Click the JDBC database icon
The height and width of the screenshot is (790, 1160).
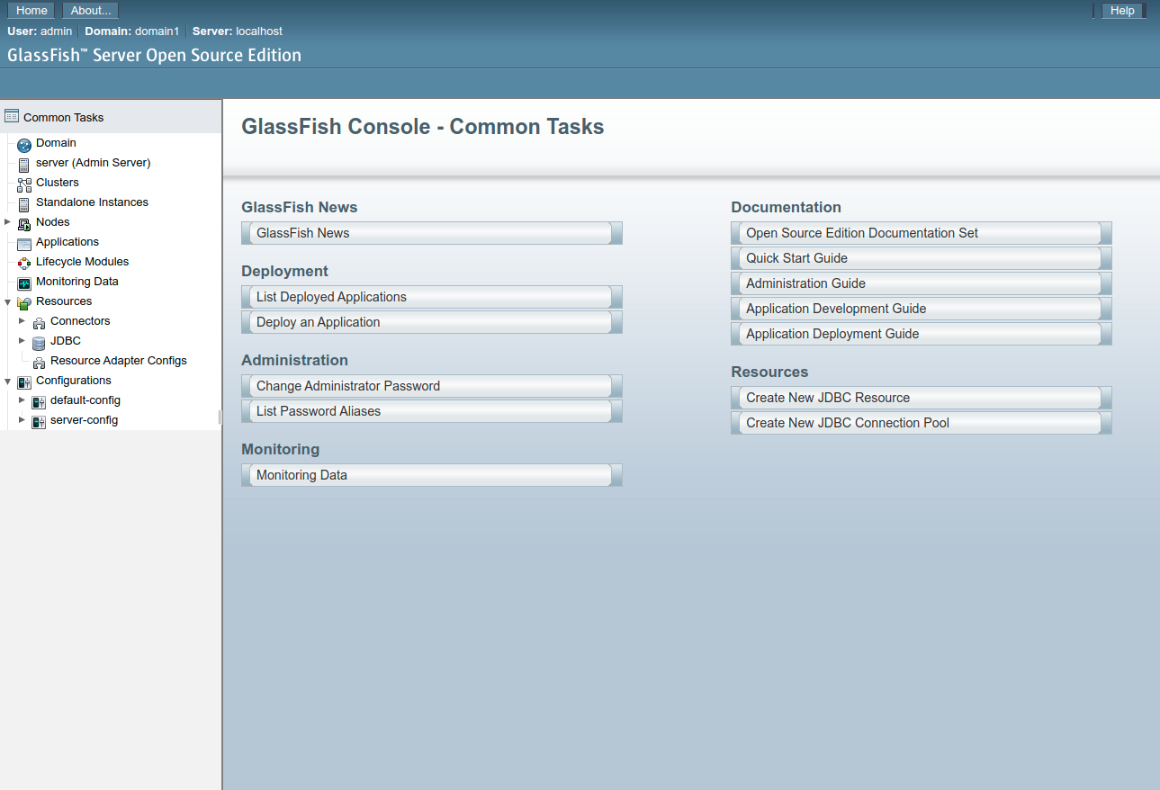click(x=39, y=342)
